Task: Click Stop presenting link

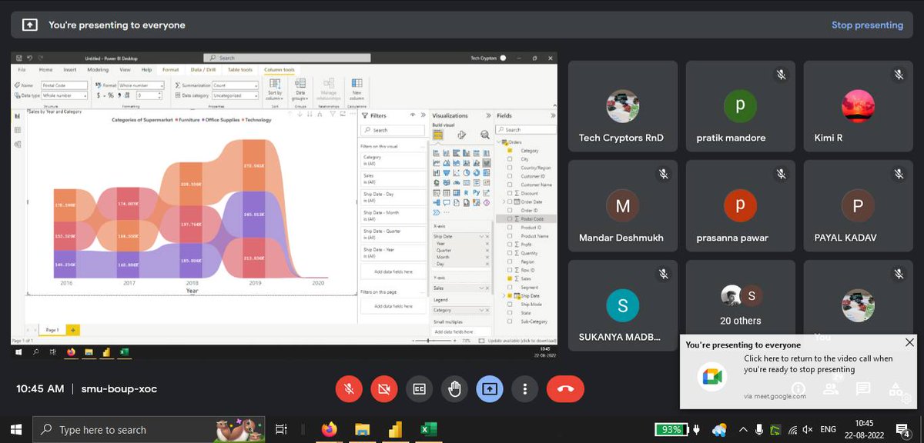Action: [x=867, y=25]
